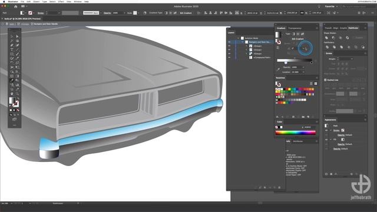This screenshot has height=212, width=377.
Task: Open the File menu
Action: click(22, 1)
